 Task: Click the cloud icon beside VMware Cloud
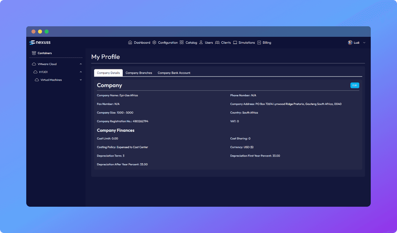(34, 64)
